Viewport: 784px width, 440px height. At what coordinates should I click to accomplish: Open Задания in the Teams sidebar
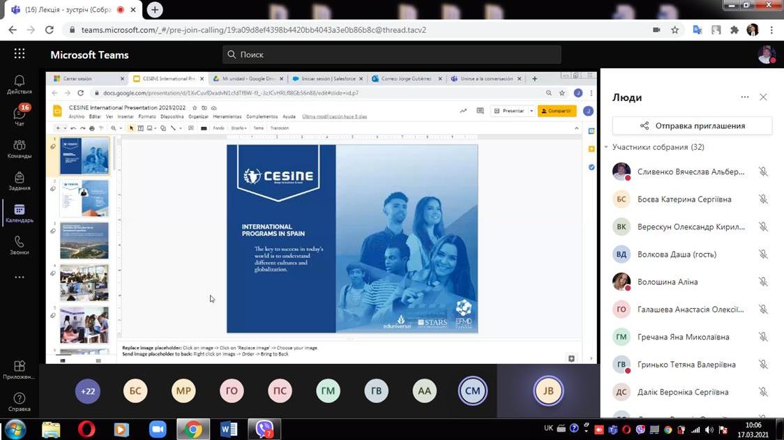[20, 181]
